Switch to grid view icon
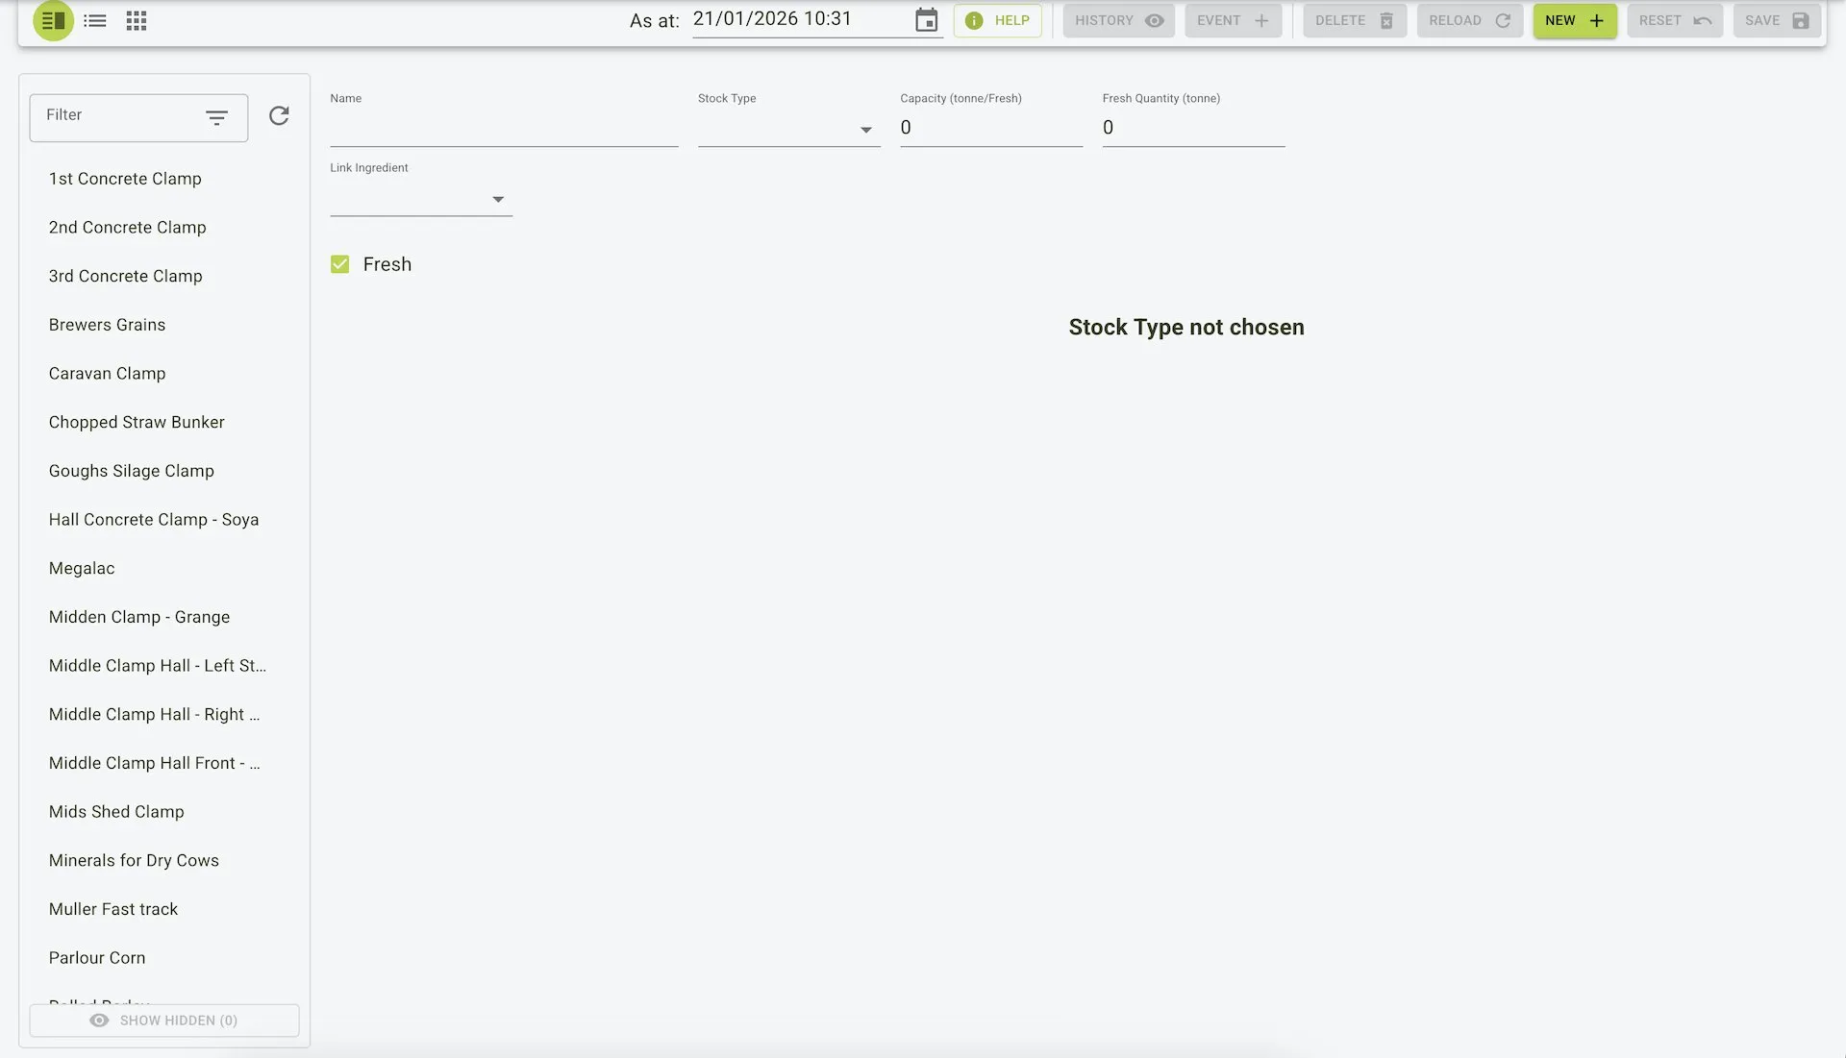Screen dimensions: 1846x1058 click(x=137, y=20)
